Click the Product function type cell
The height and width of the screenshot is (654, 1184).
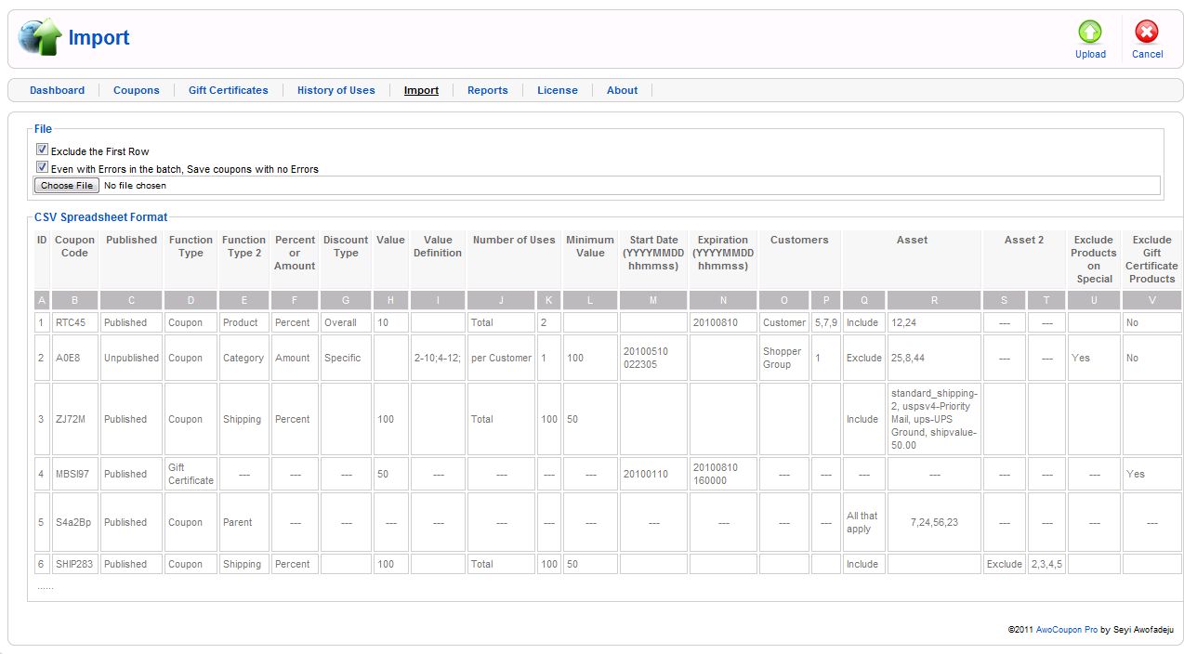point(243,322)
